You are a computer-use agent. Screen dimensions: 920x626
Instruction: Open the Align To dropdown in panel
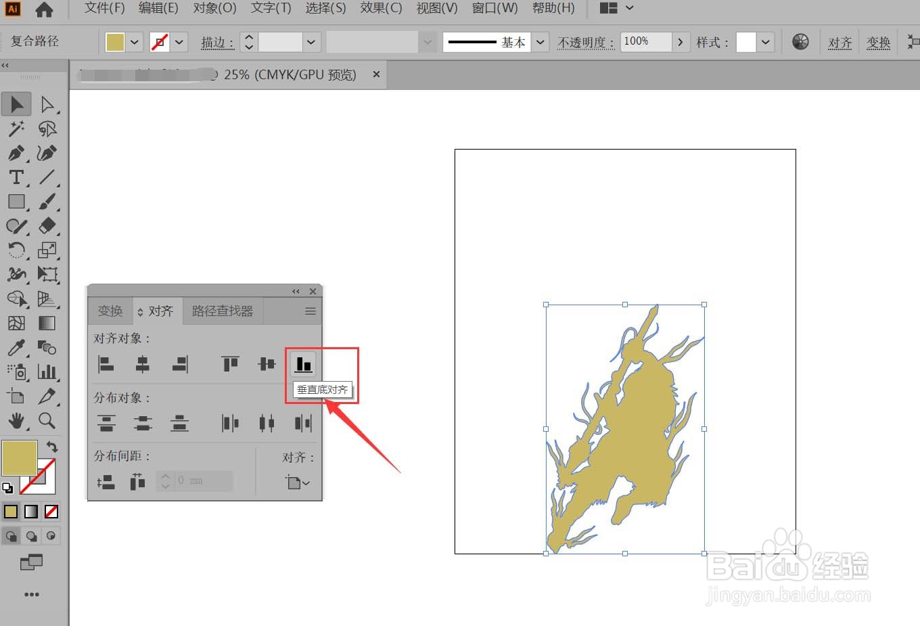coord(298,482)
